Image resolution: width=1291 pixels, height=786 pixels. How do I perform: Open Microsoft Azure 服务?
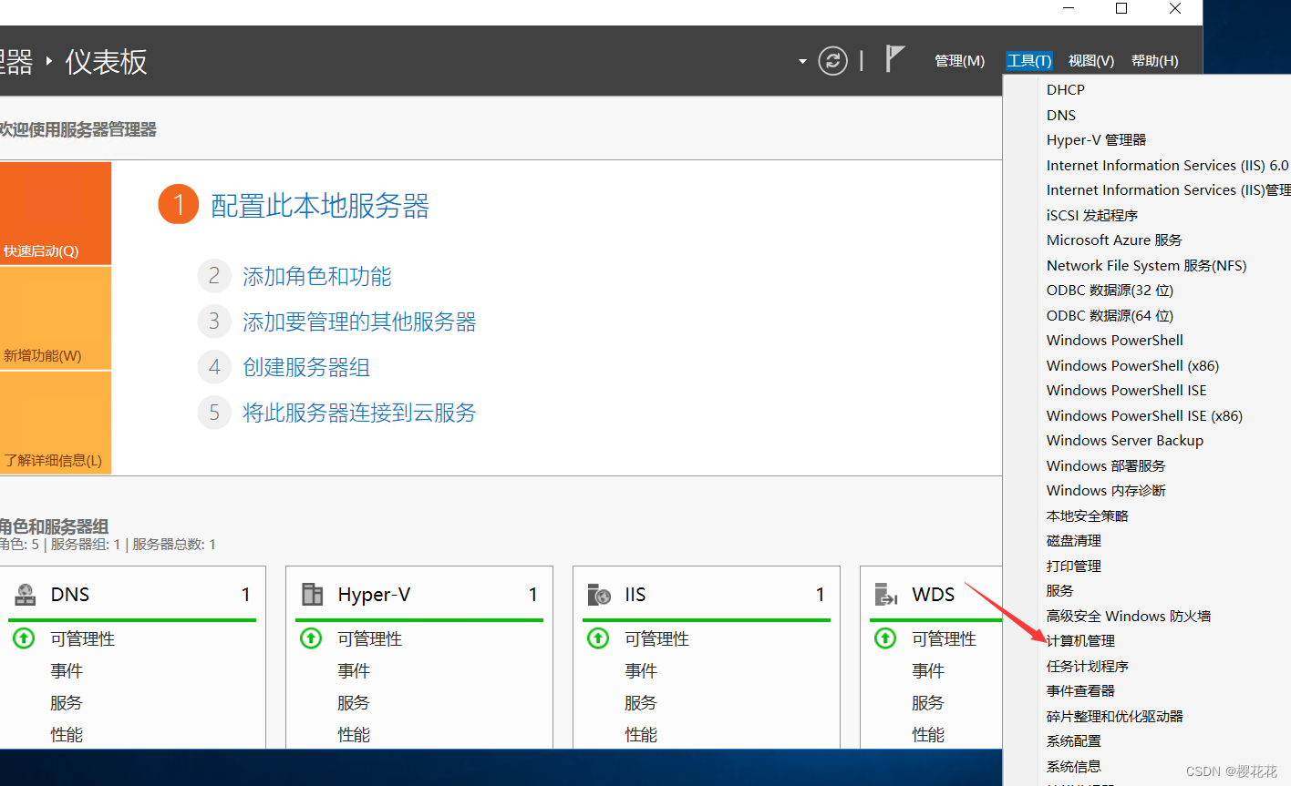(1114, 240)
